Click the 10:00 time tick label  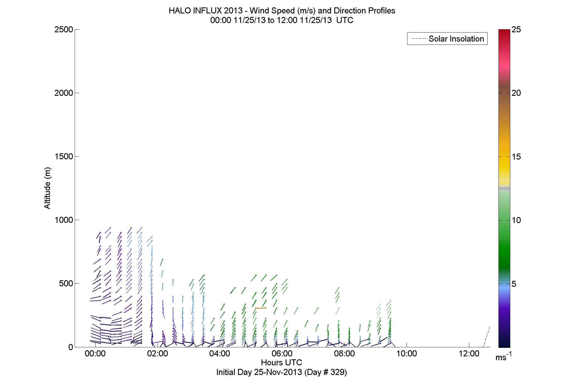click(407, 354)
